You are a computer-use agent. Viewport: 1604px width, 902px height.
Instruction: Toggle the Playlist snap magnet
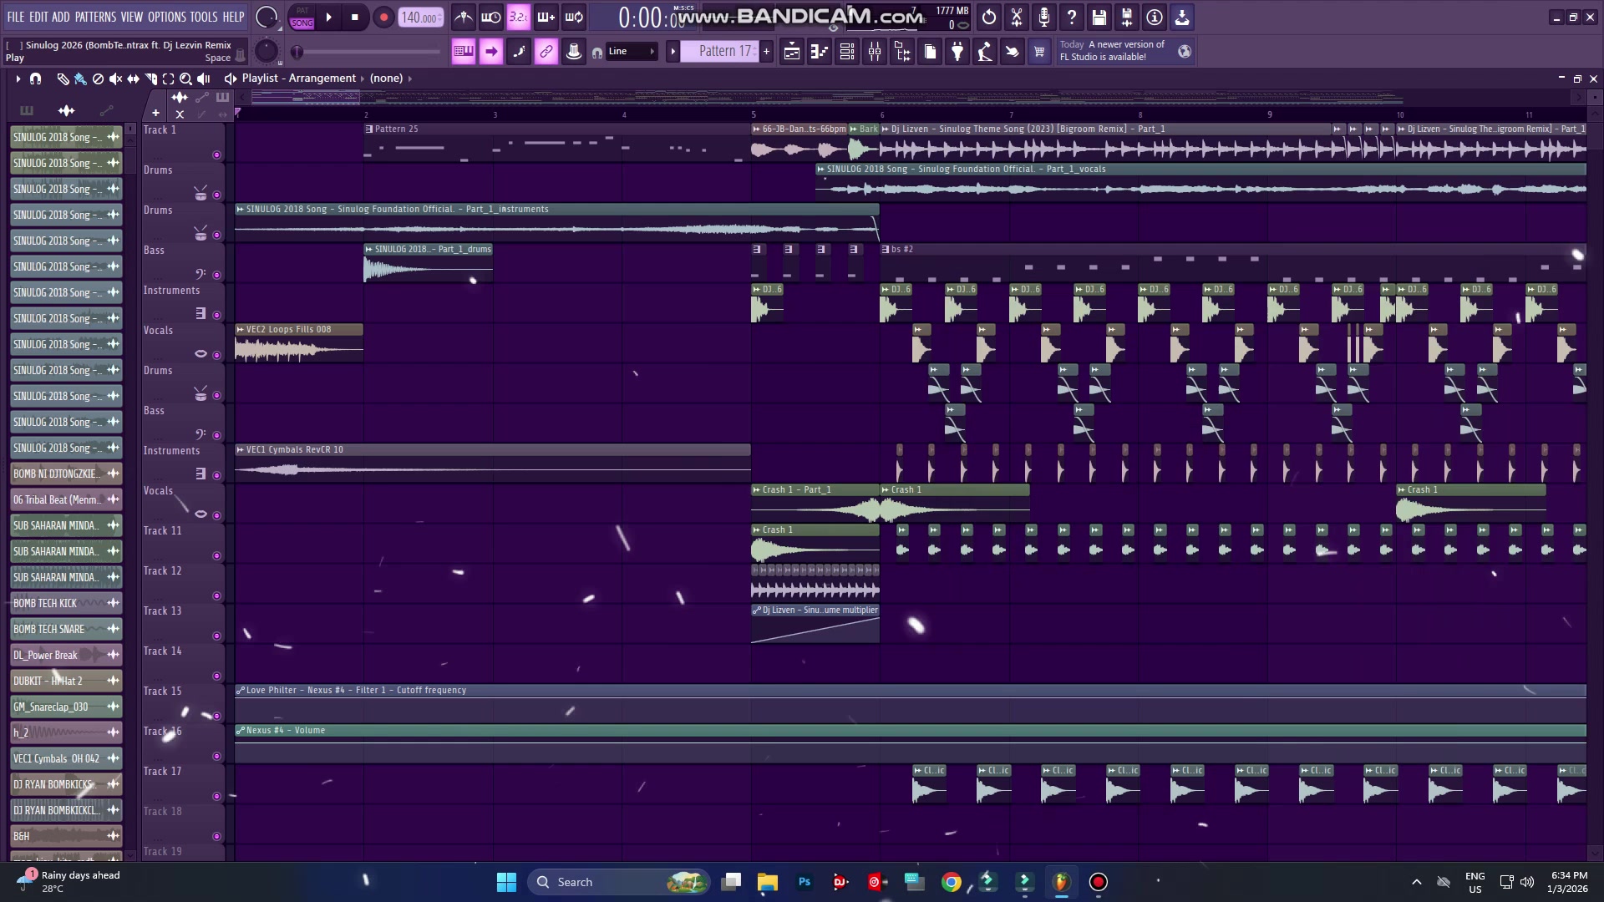(x=35, y=79)
